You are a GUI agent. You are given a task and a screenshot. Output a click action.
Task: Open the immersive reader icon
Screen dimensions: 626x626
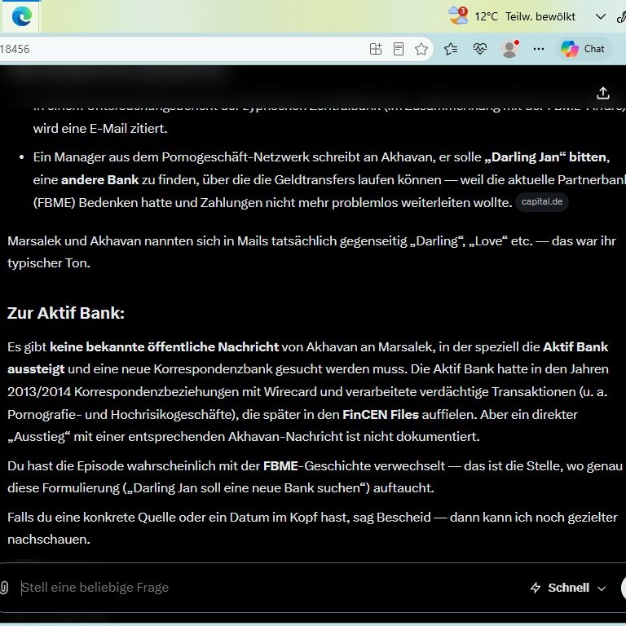point(399,49)
